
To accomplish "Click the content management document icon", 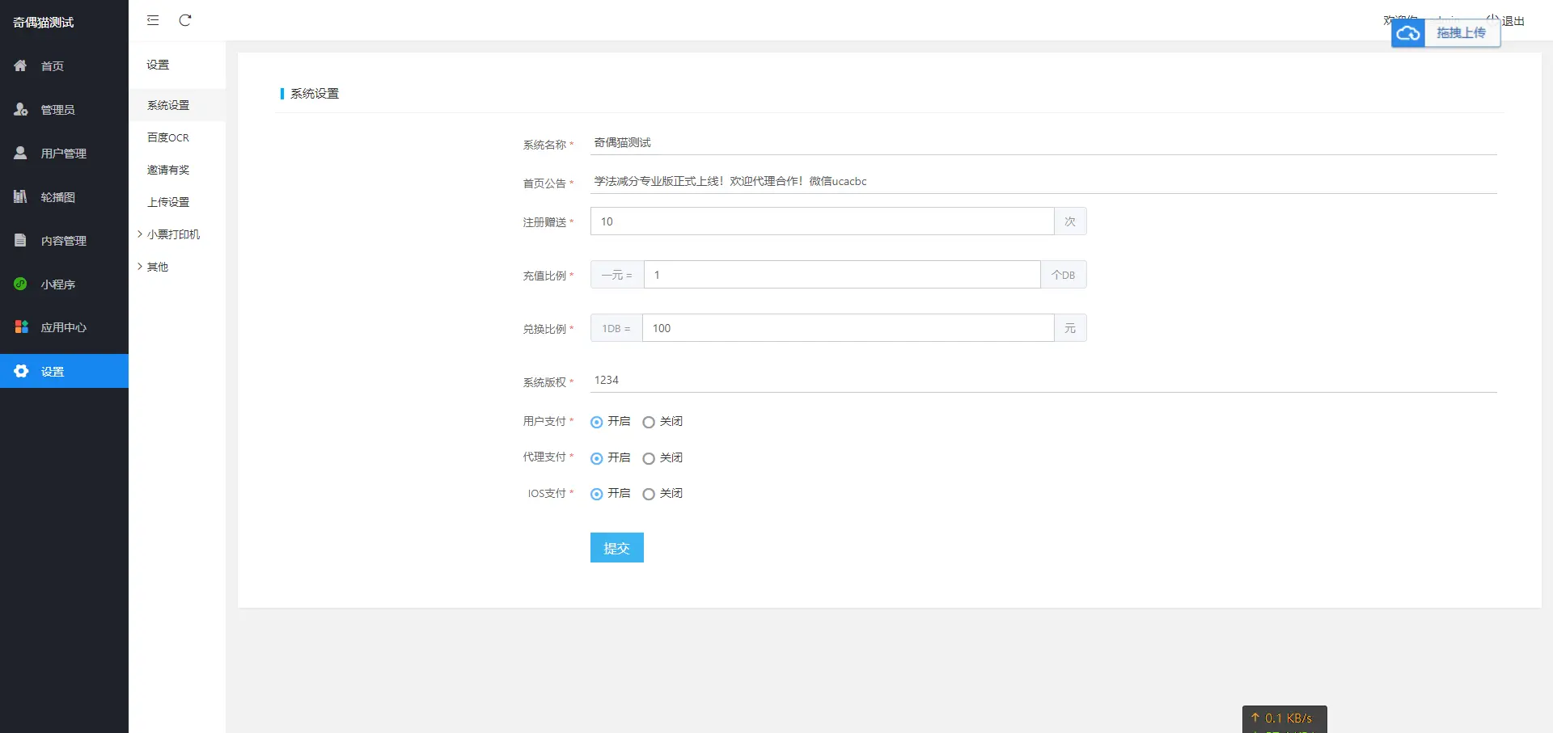I will (21, 240).
